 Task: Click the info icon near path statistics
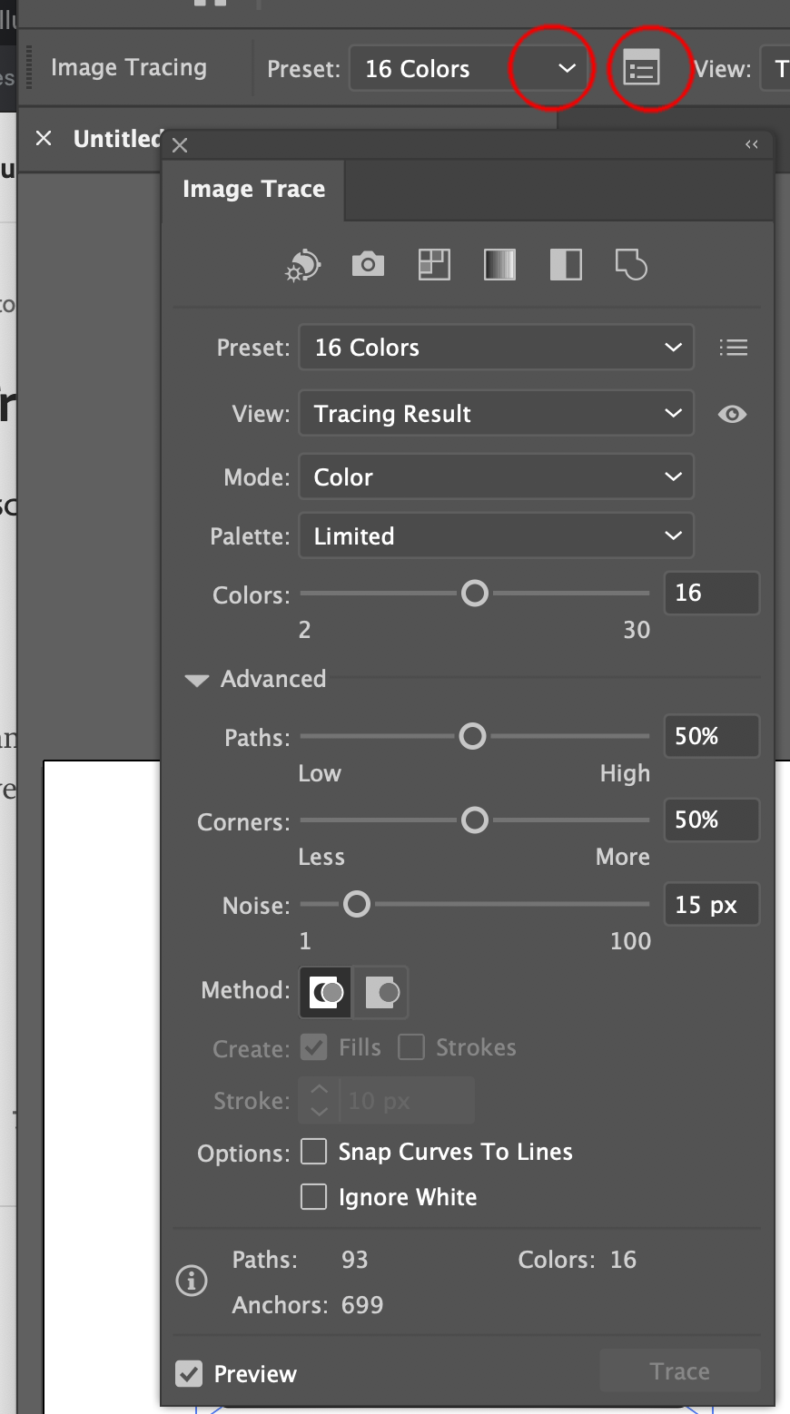point(192,1281)
